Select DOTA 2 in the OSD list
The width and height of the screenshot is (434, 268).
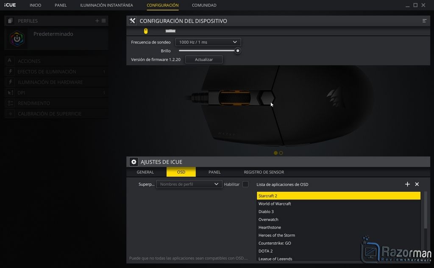click(339, 251)
